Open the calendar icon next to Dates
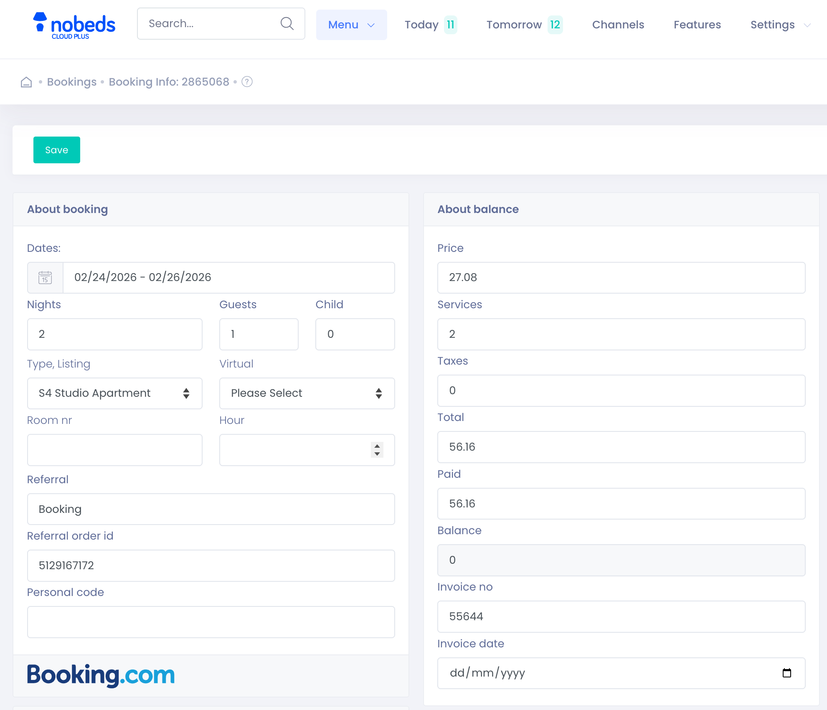The width and height of the screenshot is (827, 710). click(x=45, y=277)
